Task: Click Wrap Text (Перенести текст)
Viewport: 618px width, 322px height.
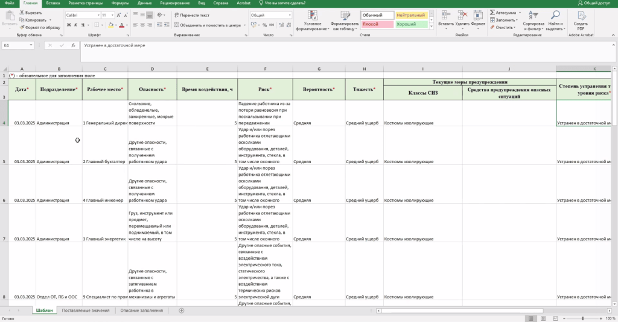Action: pos(191,15)
